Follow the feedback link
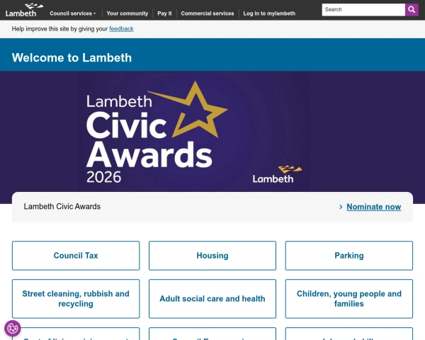This screenshot has height=340, width=425. [x=121, y=29]
